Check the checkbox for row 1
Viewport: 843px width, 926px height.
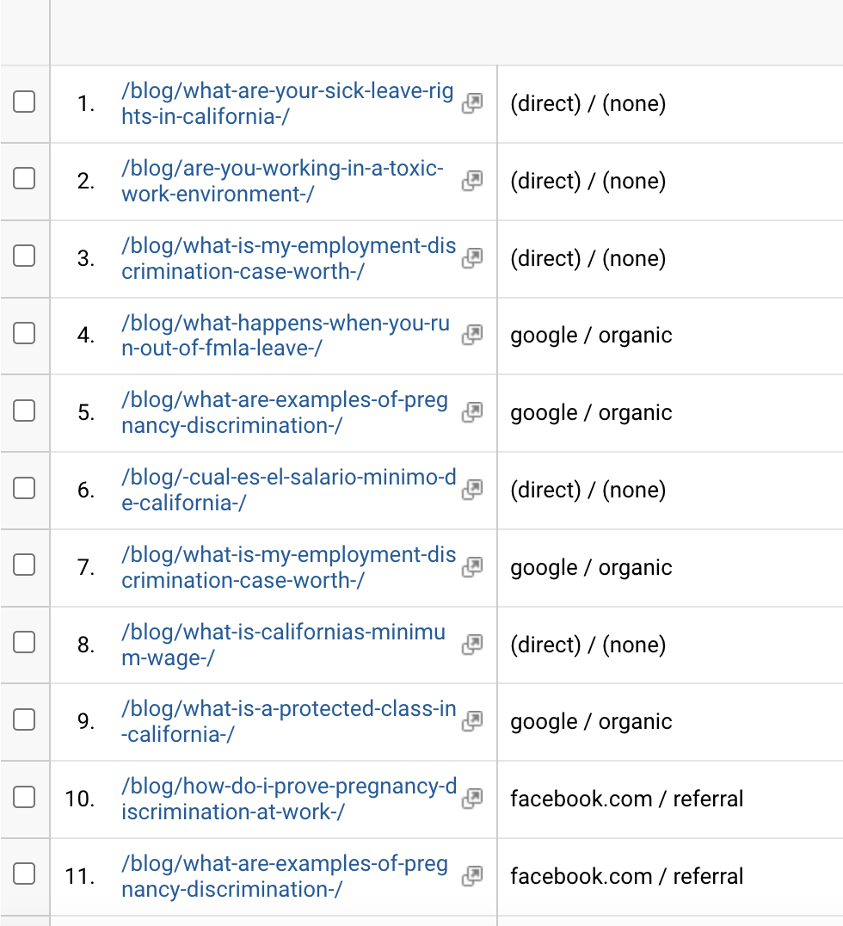(24, 102)
